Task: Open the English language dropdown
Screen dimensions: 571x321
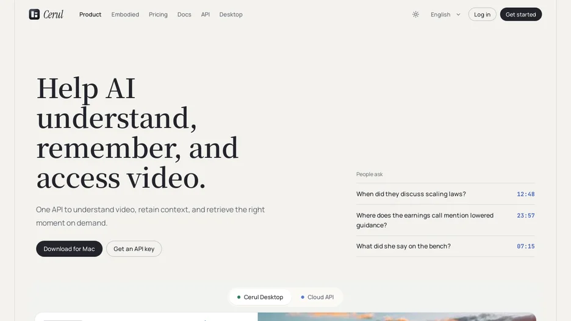Action: pos(445,15)
